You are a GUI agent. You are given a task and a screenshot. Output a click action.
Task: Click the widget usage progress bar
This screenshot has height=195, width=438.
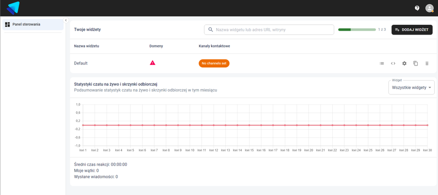click(x=357, y=29)
